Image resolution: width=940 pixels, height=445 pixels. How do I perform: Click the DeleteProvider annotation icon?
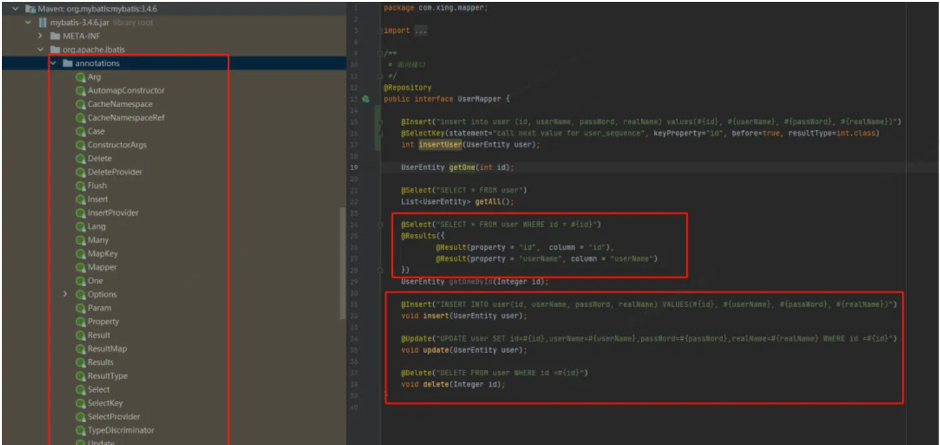click(x=81, y=172)
